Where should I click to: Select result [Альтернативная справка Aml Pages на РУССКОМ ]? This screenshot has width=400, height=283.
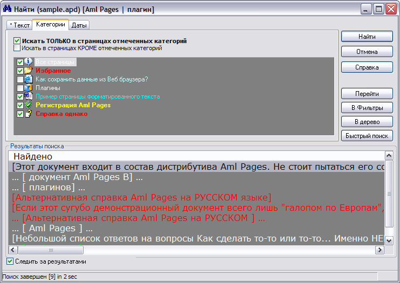[196, 218]
